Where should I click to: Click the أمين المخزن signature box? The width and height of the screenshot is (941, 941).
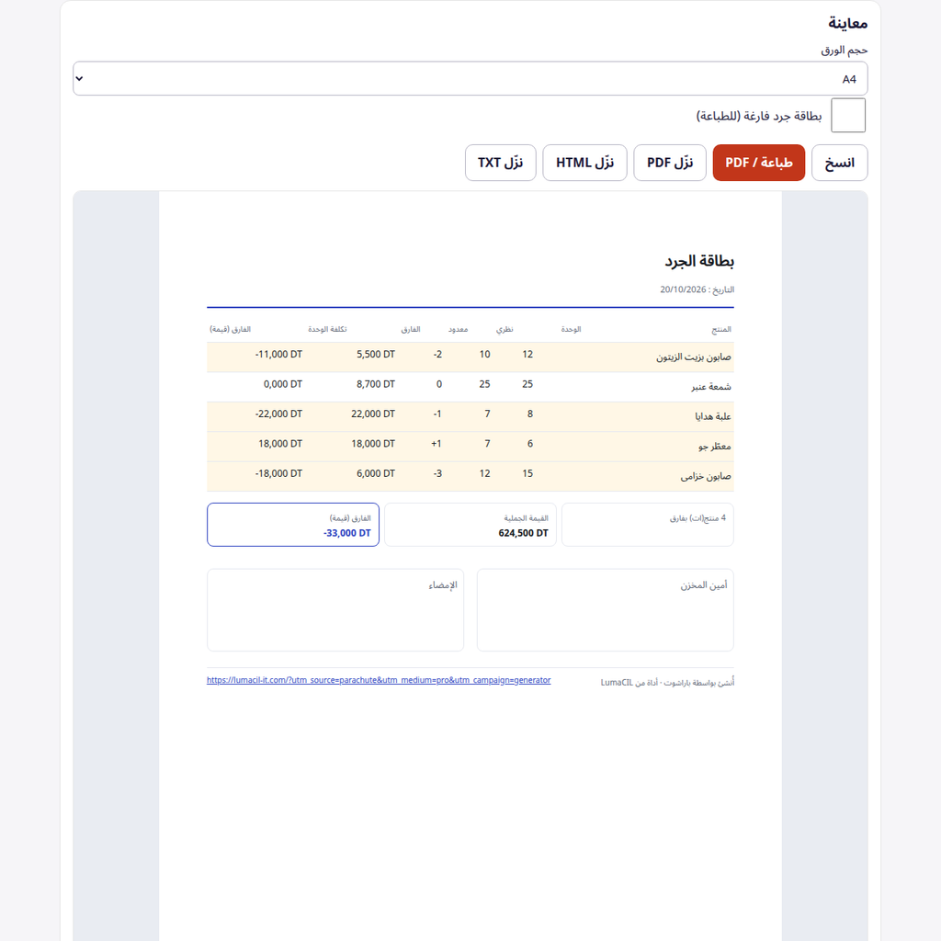[605, 610]
